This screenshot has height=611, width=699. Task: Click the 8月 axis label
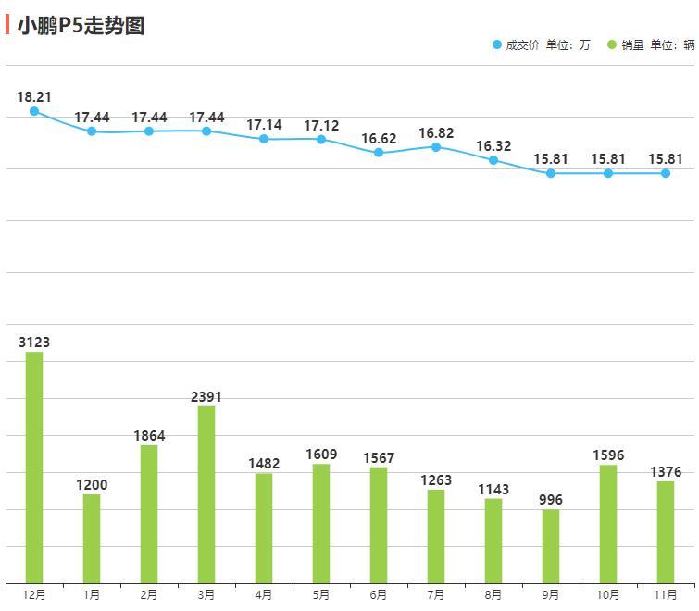tap(493, 594)
